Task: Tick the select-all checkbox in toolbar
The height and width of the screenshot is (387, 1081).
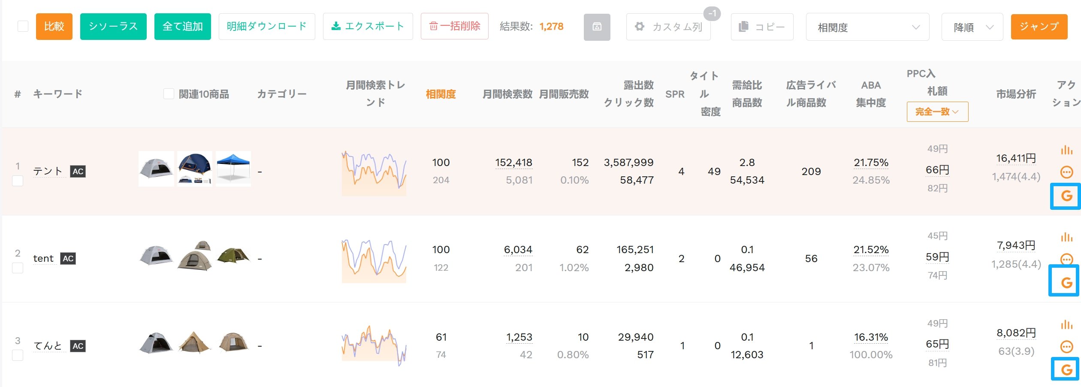Action: pyautogui.click(x=23, y=26)
